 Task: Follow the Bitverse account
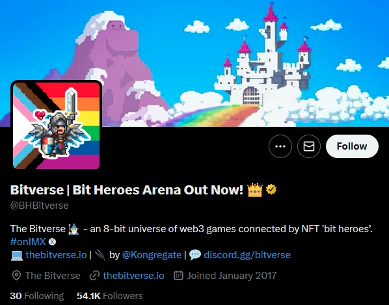coord(352,146)
